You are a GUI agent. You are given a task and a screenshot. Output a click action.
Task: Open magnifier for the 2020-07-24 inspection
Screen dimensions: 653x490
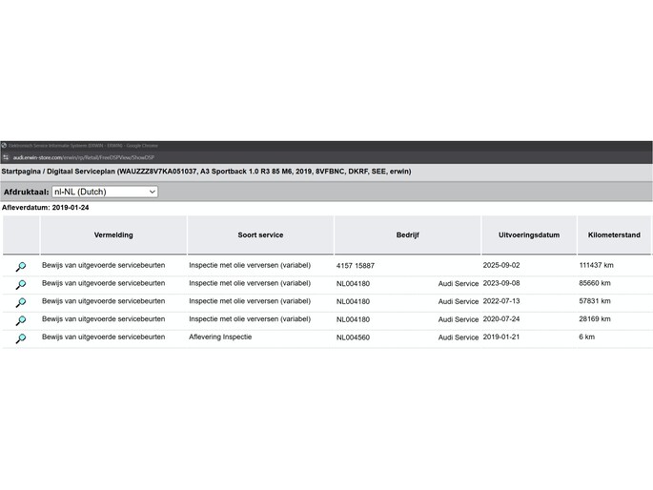click(20, 320)
